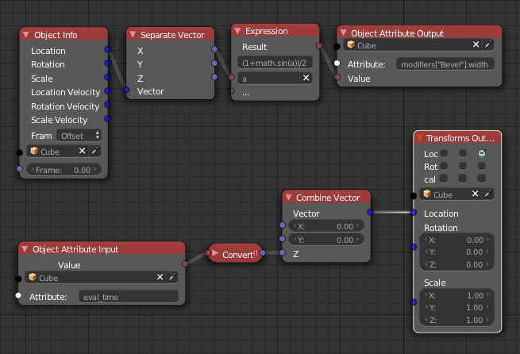The image size is (520, 354).
Task: Collapse the Object Attribute Input node
Action: 25,248
